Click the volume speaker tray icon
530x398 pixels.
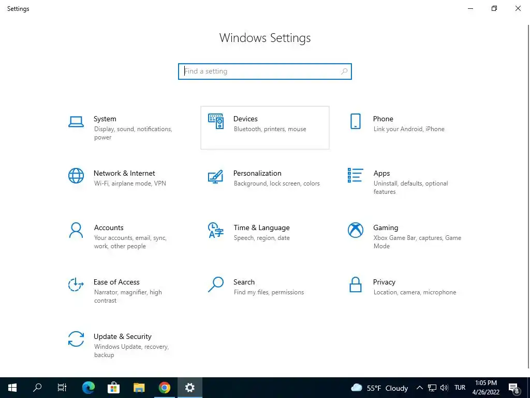point(444,388)
